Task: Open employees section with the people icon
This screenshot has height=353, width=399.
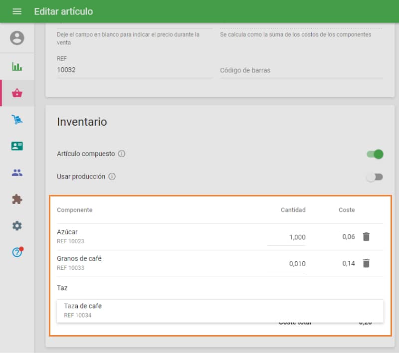Action: pyautogui.click(x=16, y=172)
